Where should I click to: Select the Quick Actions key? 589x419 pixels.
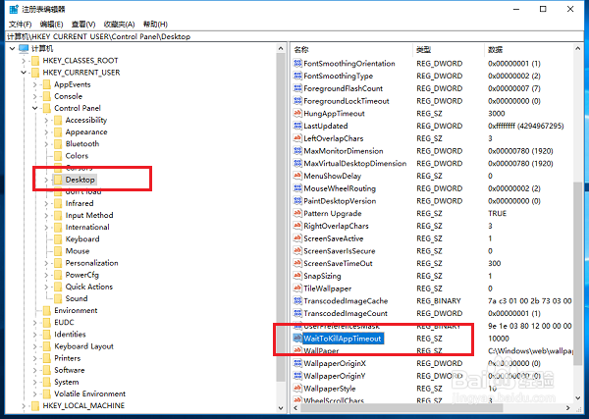(88, 287)
